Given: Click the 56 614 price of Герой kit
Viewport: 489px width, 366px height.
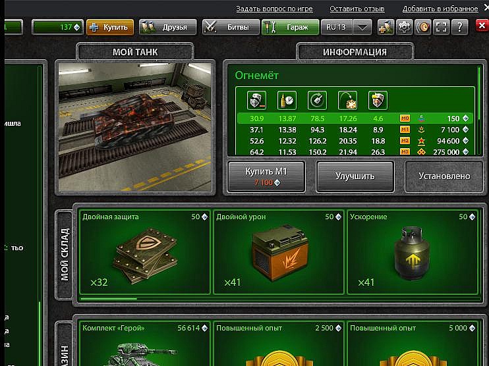Looking at the screenshot, I should 188,328.
